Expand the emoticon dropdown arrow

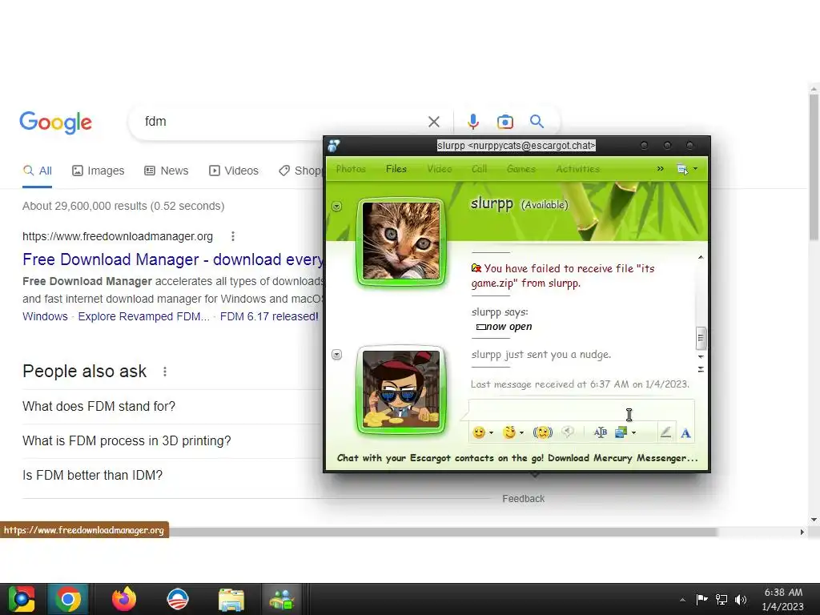(x=491, y=433)
